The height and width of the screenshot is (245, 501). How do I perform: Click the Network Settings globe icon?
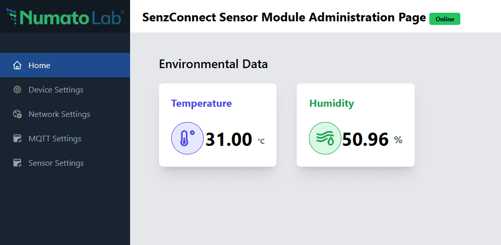[17, 114]
